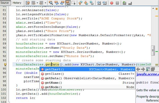Click the scrollbar up arrow

(153, 9)
